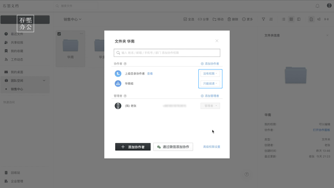Open the filter funnel icon in toolbar
The image size is (334, 188).
click(263, 19)
